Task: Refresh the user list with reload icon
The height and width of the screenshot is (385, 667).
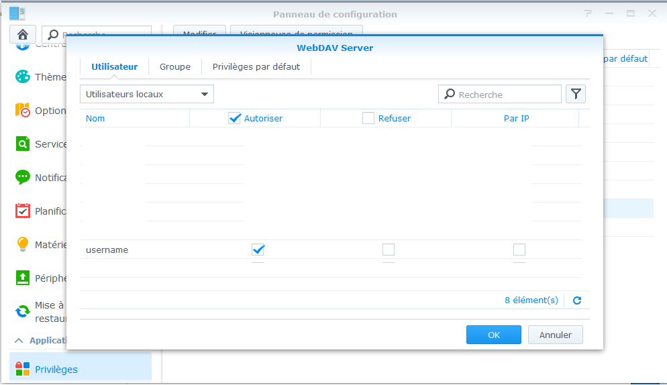Action: coord(577,300)
